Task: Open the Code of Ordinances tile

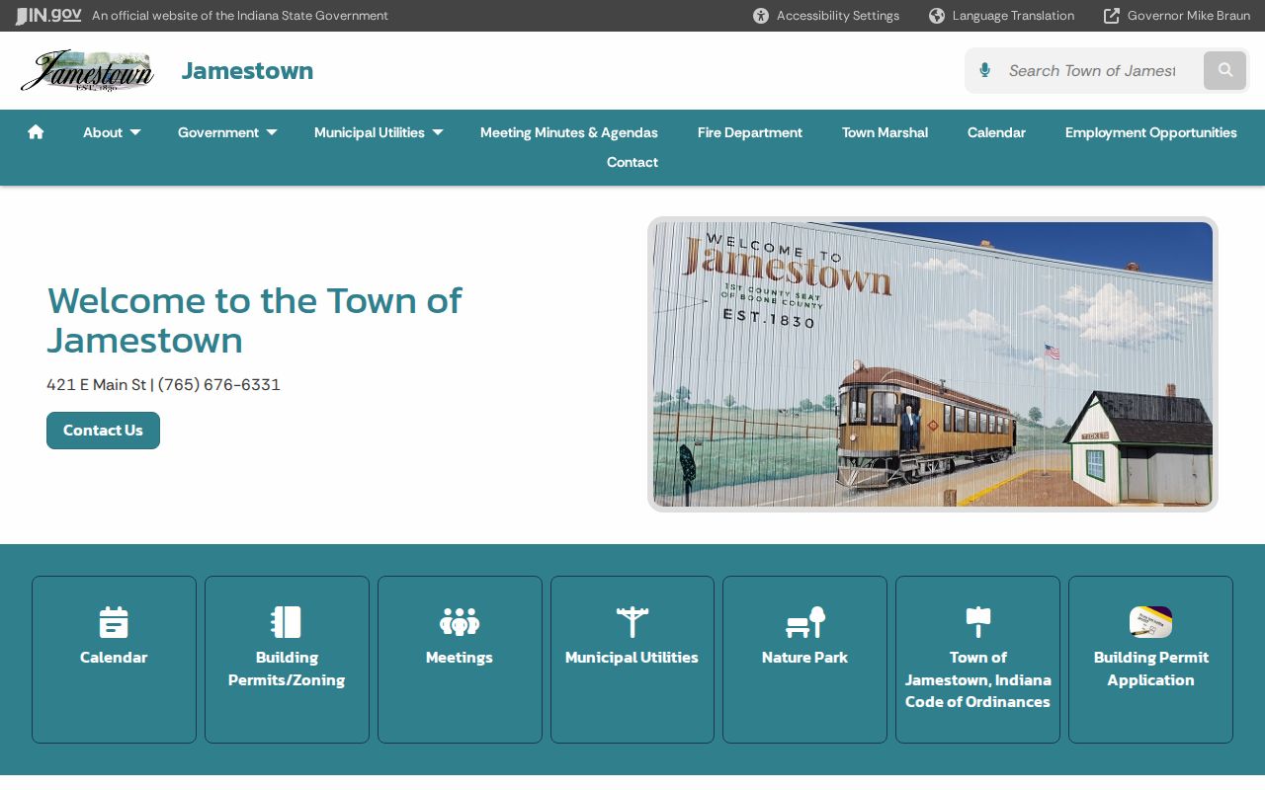Action: tap(977, 660)
